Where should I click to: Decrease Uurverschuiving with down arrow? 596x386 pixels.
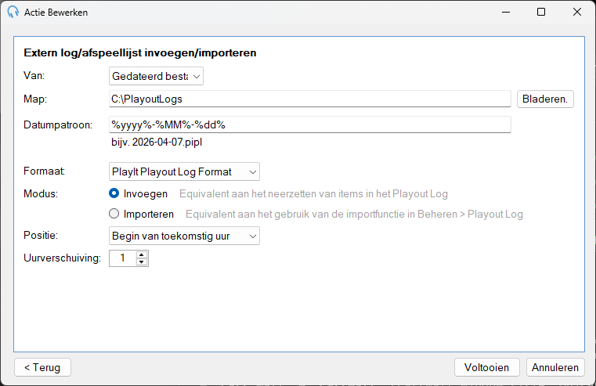[x=142, y=262]
